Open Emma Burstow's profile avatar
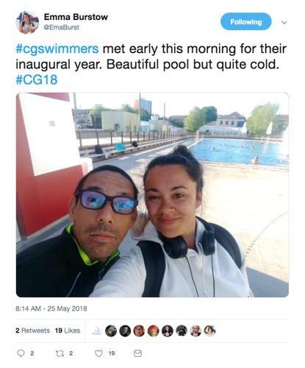305x368 pixels. pyautogui.click(x=27, y=22)
